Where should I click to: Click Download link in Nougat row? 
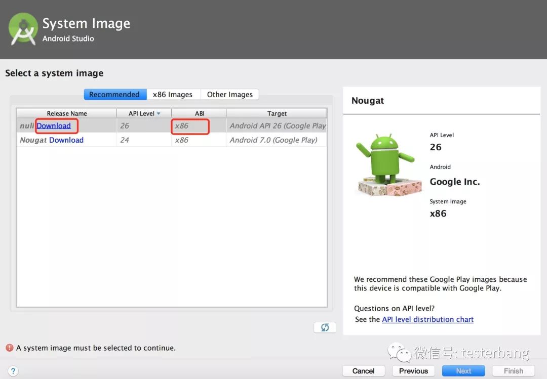[66, 140]
